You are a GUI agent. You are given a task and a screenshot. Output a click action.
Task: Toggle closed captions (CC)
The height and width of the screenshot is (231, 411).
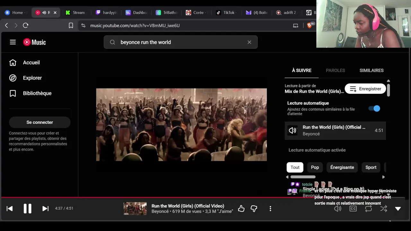pos(353,209)
